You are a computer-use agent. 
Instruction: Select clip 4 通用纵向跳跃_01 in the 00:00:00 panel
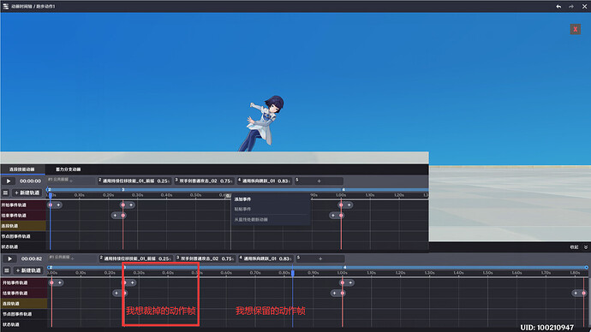265,181
